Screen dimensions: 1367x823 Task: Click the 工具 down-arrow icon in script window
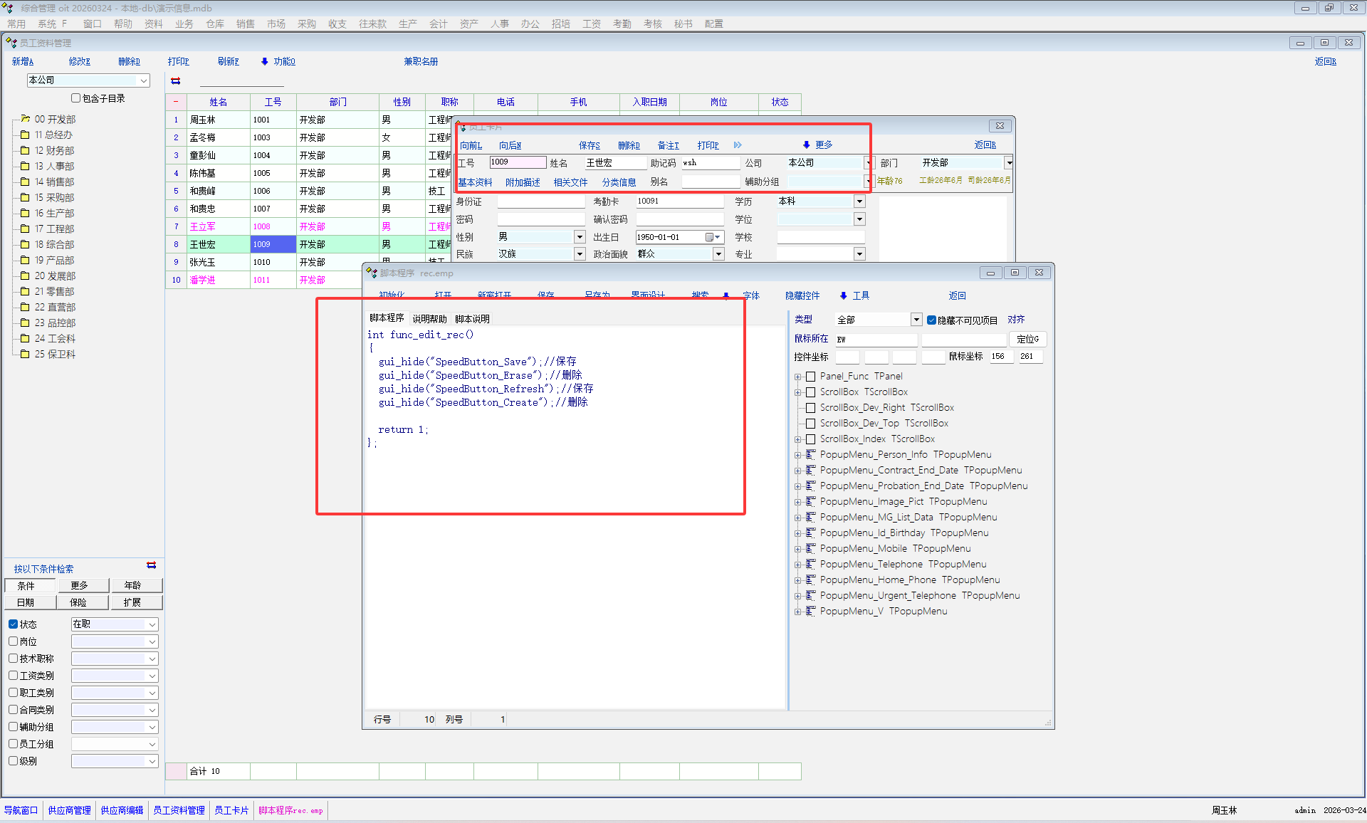tap(844, 295)
